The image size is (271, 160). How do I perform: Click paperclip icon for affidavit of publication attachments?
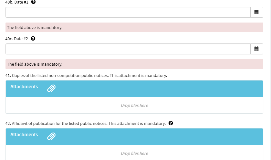(x=51, y=136)
